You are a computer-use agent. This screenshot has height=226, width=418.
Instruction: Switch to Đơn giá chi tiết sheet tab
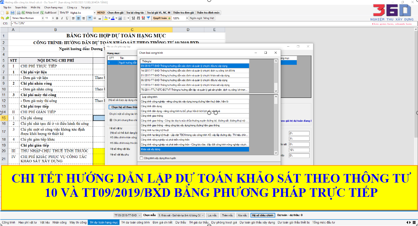point(162,222)
